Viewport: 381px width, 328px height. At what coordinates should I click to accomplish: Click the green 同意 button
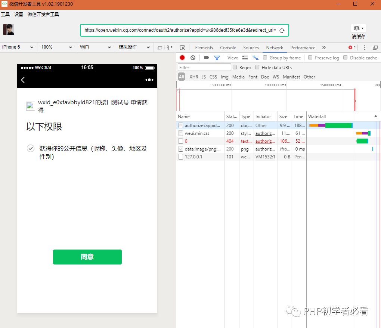(x=87, y=257)
